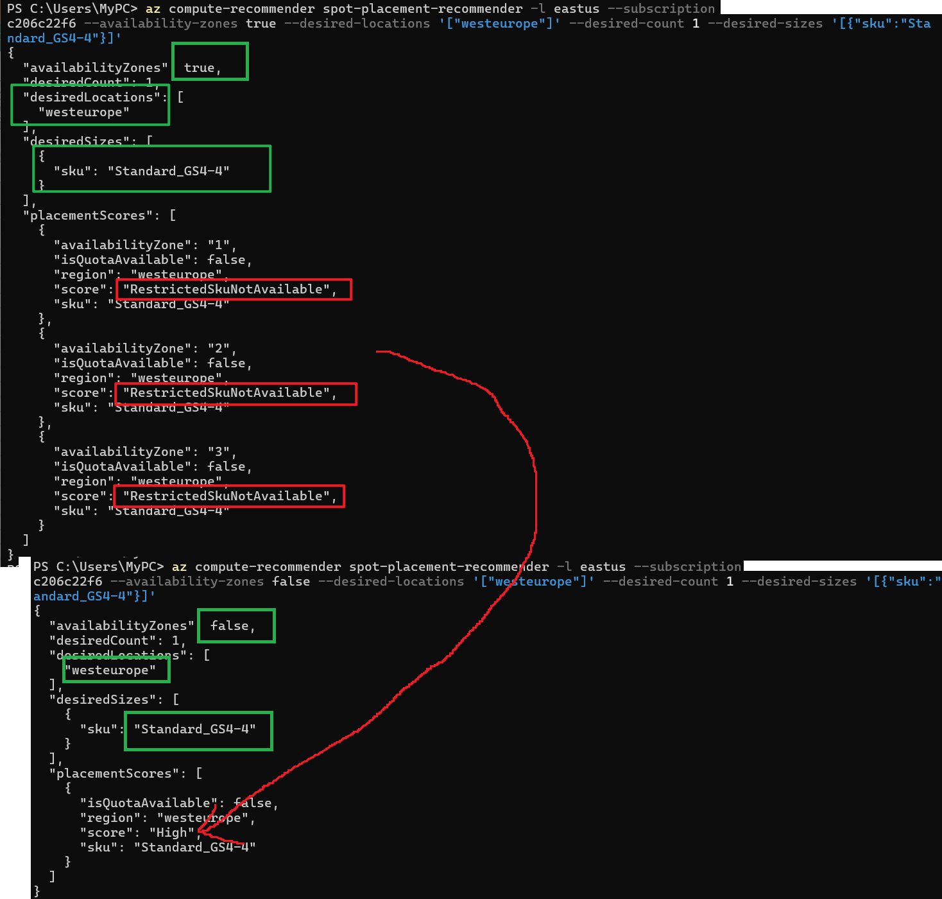The width and height of the screenshot is (942, 899).
Task: Select the az command in the first prompt
Action: (x=153, y=8)
